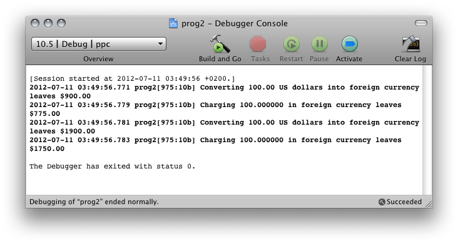Click the log line timestamped 03:49:56.783

[x=216, y=145]
